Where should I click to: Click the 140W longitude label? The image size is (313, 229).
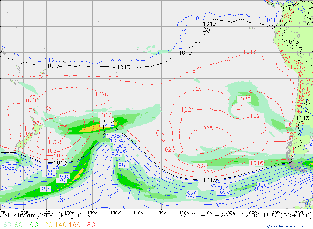coord(138,213)
